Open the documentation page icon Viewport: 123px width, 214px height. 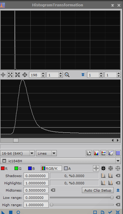click(x=102, y=212)
